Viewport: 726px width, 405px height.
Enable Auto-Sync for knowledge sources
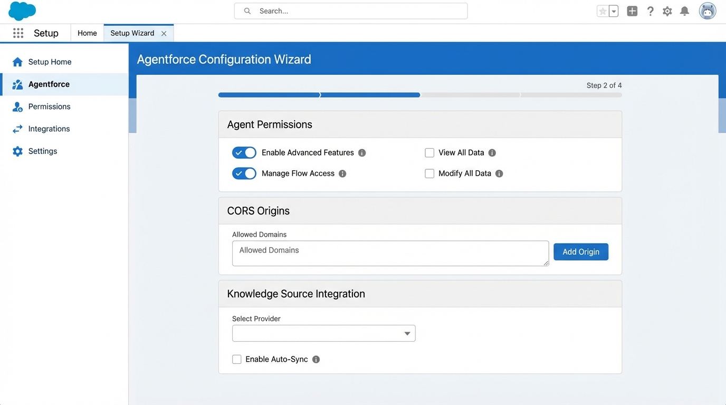pyautogui.click(x=237, y=359)
